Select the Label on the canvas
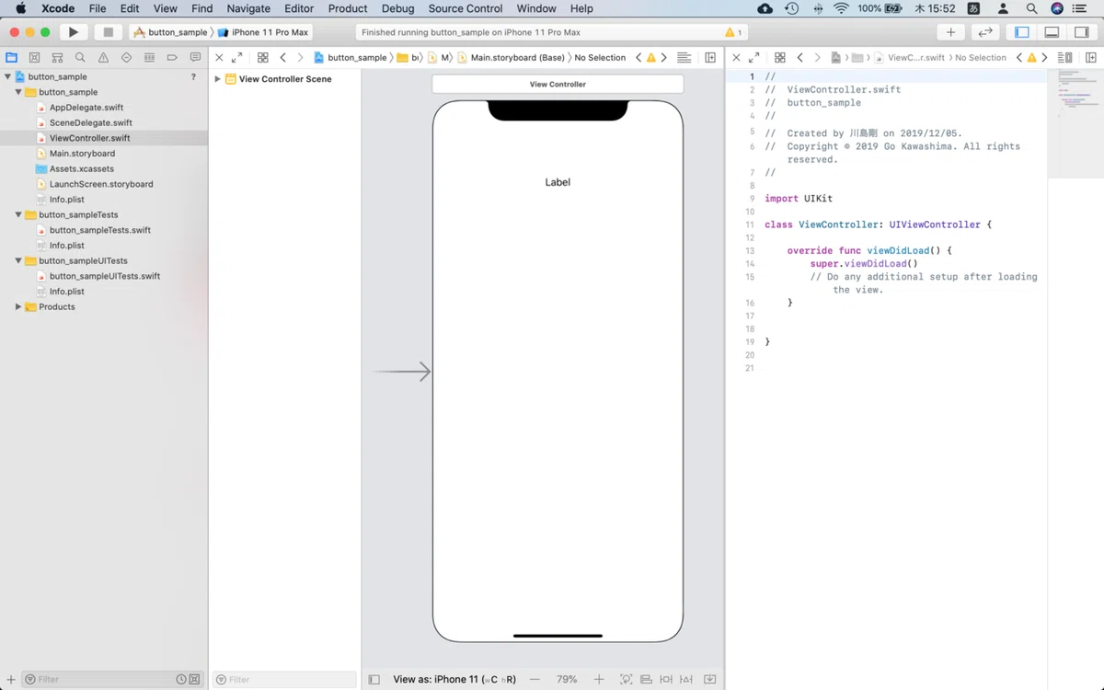The height and width of the screenshot is (690, 1104). 558,182
